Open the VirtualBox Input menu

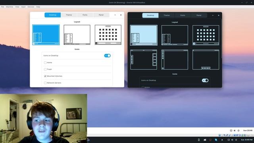coord(23,7)
